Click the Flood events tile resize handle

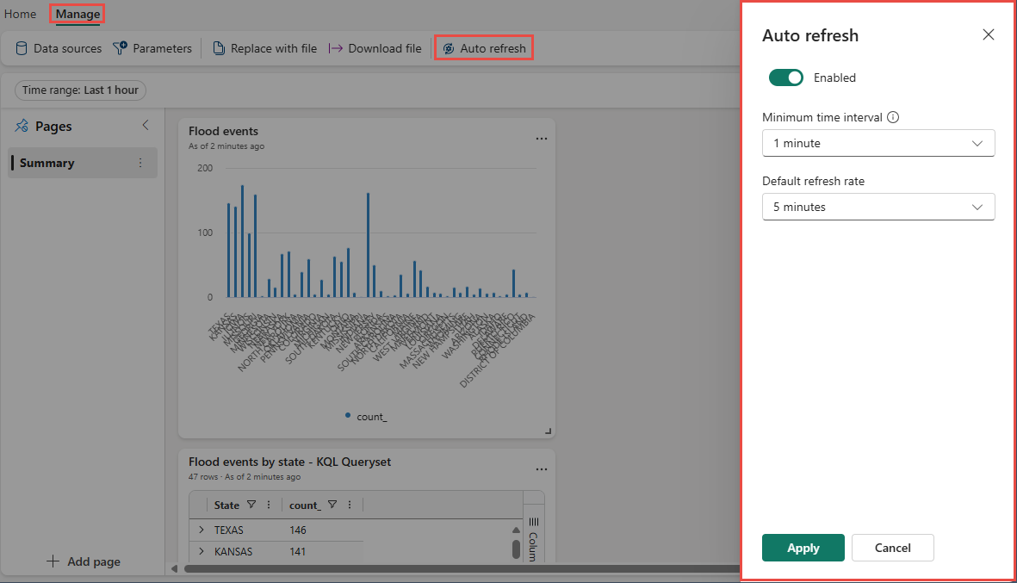[x=548, y=431]
